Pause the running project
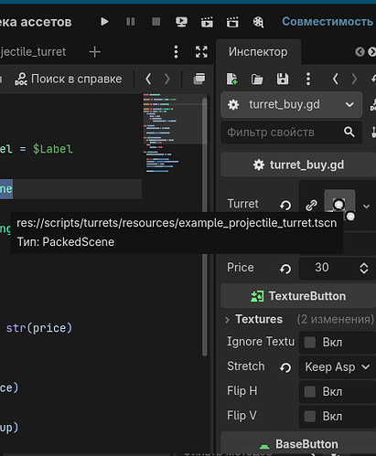Image resolution: width=376 pixels, height=456 pixels. pyautogui.click(x=131, y=22)
